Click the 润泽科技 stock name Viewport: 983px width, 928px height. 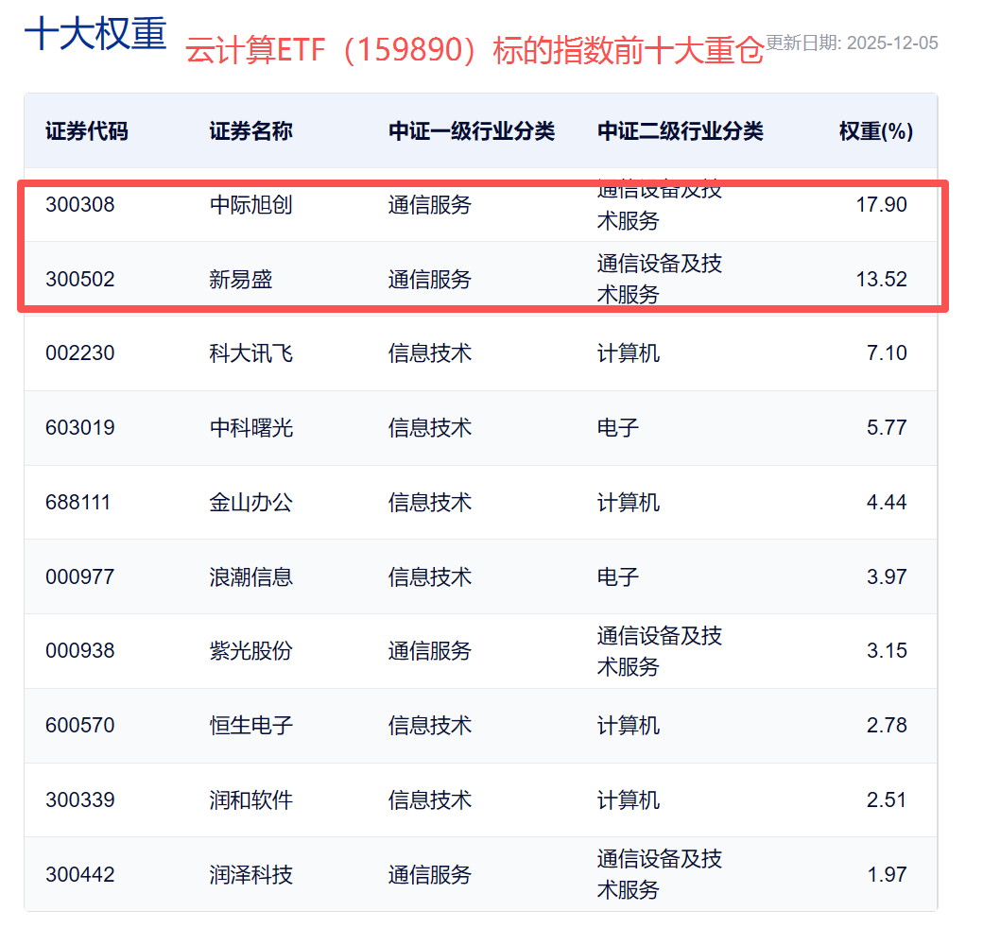click(250, 875)
